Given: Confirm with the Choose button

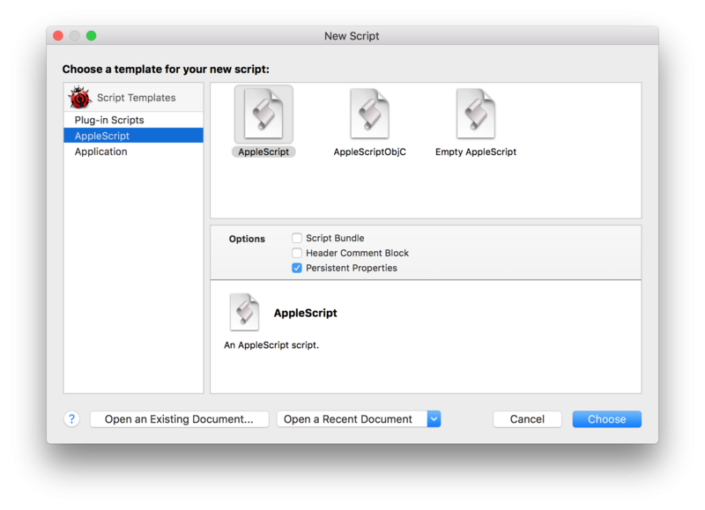Looking at the screenshot, I should click(x=606, y=418).
